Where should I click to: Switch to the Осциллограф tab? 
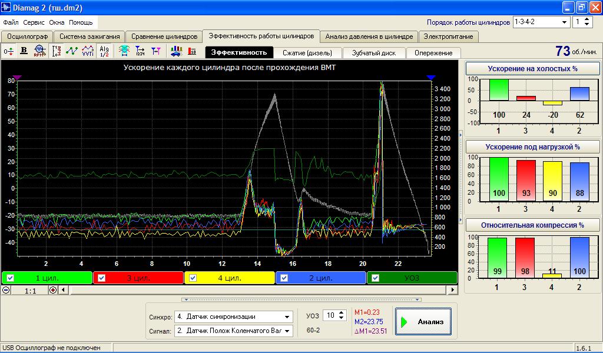(x=27, y=36)
